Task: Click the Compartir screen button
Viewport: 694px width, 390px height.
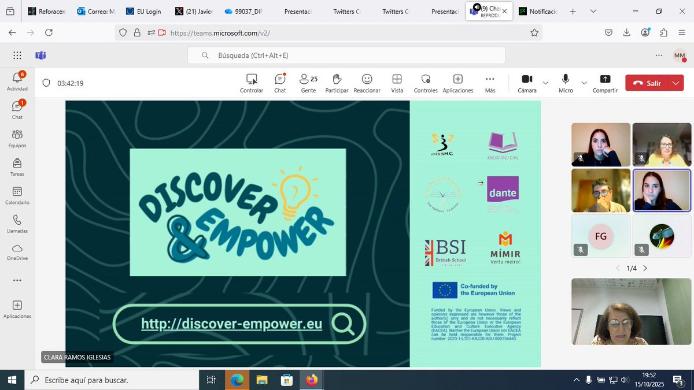Action: (605, 83)
